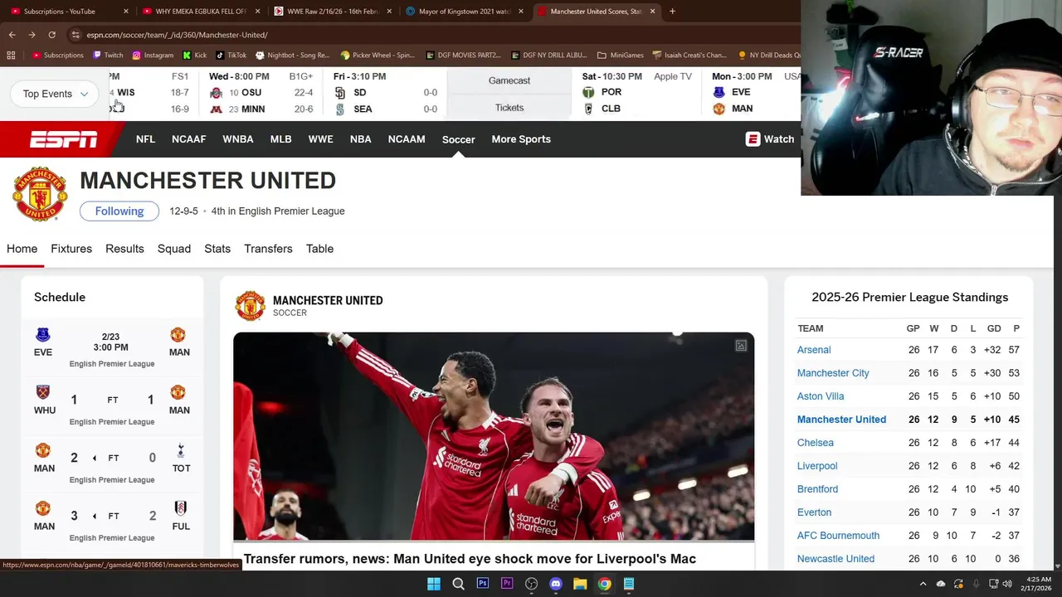1062x597 pixels.
Task: Switch to the Fixtures tab
Action: point(71,249)
